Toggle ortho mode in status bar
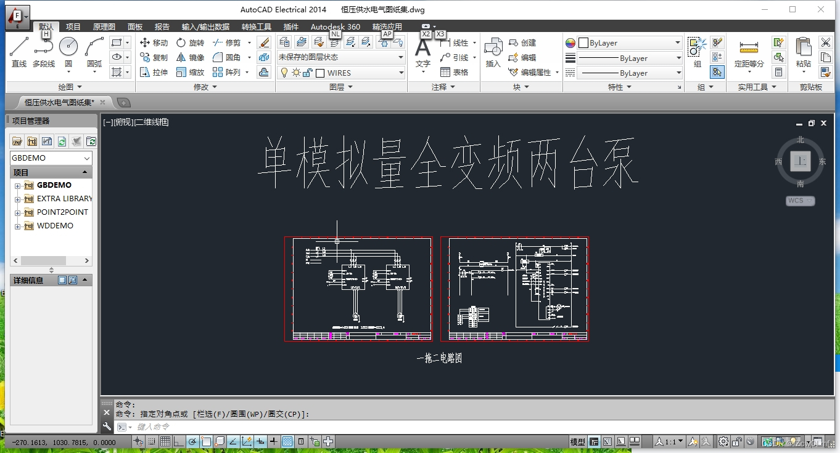Viewport: 840px width, 453px height. tap(179, 441)
